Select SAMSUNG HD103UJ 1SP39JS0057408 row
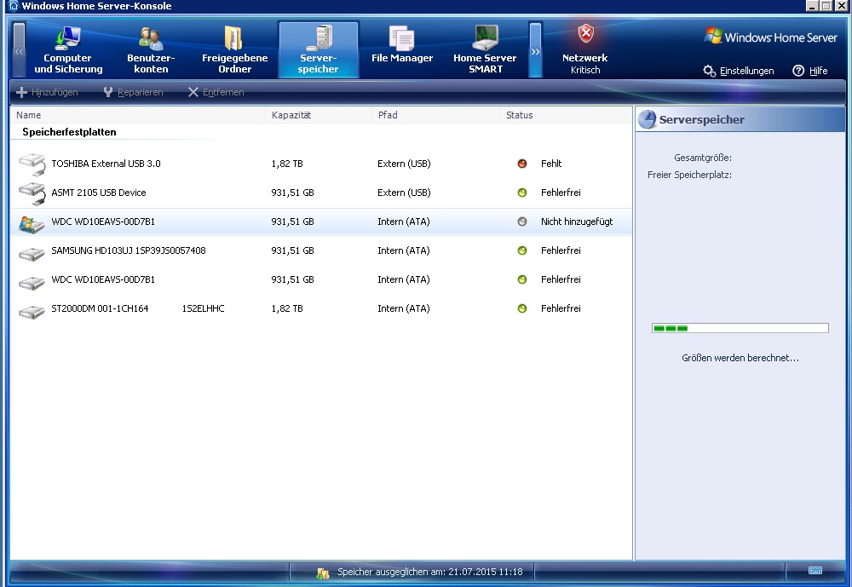Image resolution: width=852 pixels, height=587 pixels. pos(320,250)
